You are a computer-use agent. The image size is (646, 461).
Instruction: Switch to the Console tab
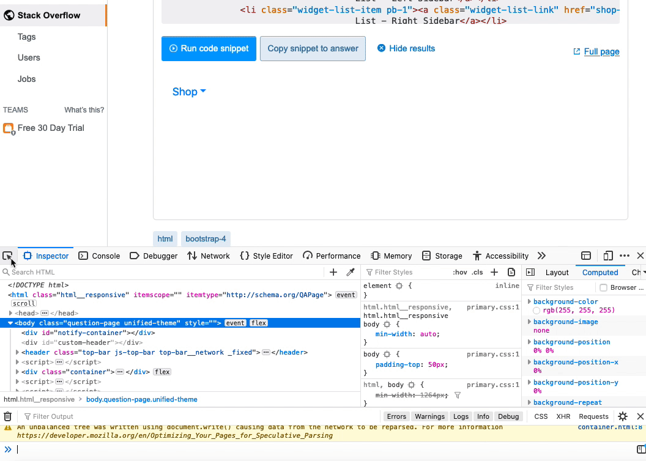click(99, 256)
